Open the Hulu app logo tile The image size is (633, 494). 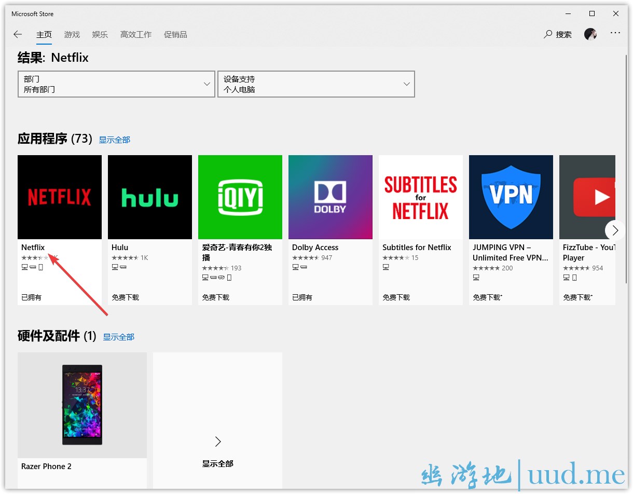coord(150,197)
